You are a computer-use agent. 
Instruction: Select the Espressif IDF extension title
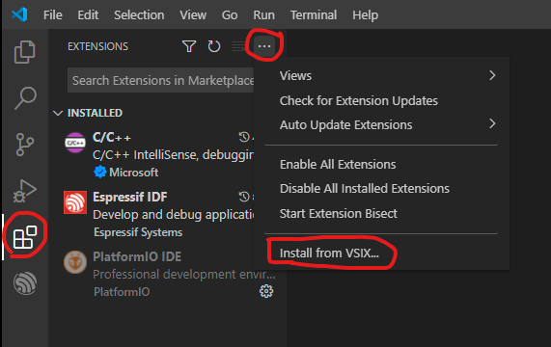pos(130,197)
